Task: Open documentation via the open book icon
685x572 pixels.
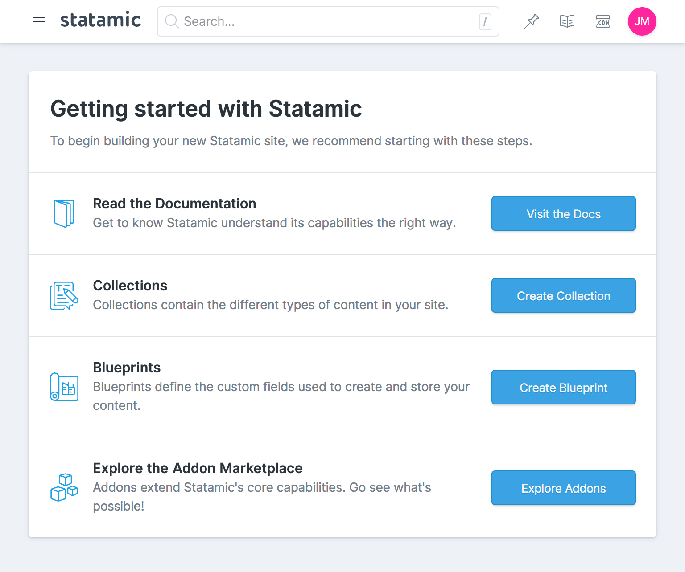Action: tap(567, 21)
